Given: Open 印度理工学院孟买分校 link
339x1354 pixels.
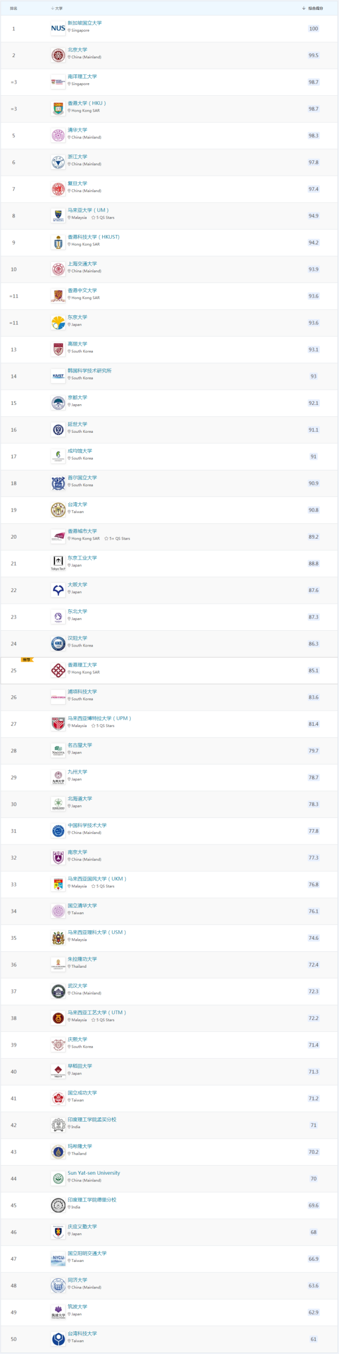Looking at the screenshot, I should (x=91, y=1119).
